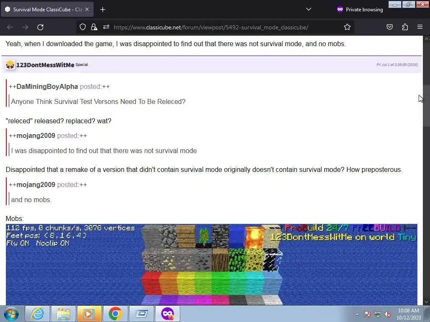
Task: Click the Private browsing indicator
Action: tap(360, 9)
